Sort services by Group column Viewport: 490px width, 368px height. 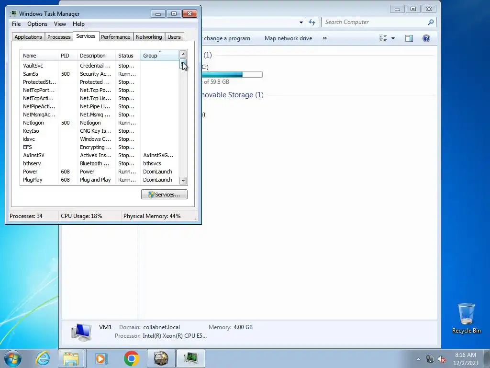[160, 56]
